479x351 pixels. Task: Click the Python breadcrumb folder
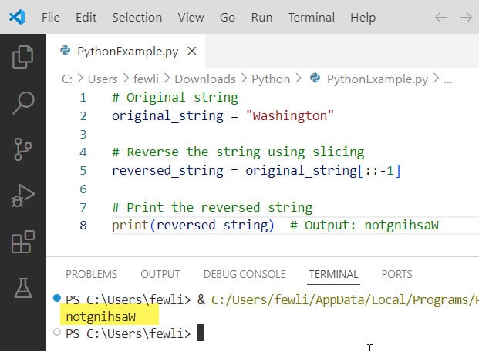tap(271, 79)
